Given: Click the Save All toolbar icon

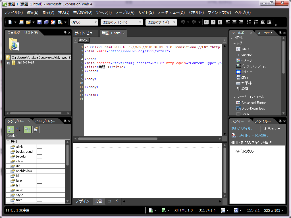Looking at the screenshot, I should point(46,22).
